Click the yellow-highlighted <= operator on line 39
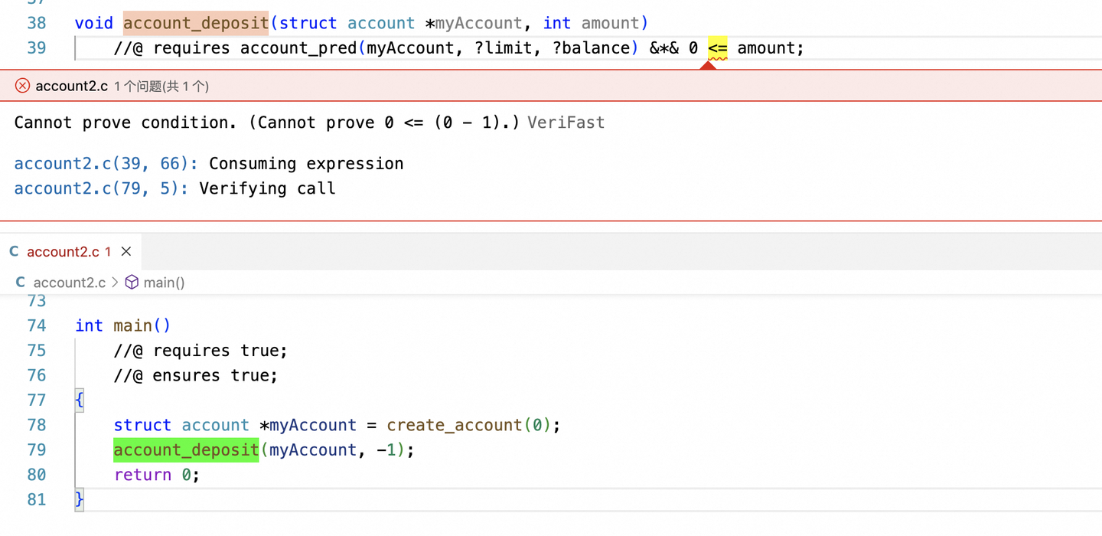The width and height of the screenshot is (1102, 536). 718,48
